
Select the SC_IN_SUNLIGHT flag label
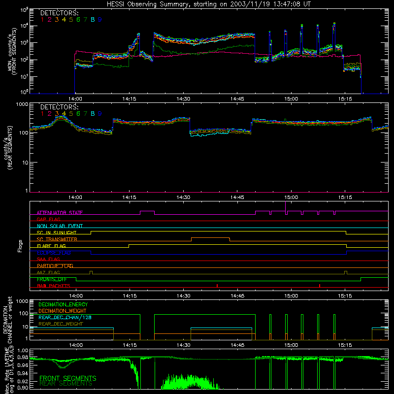[x=57, y=232]
